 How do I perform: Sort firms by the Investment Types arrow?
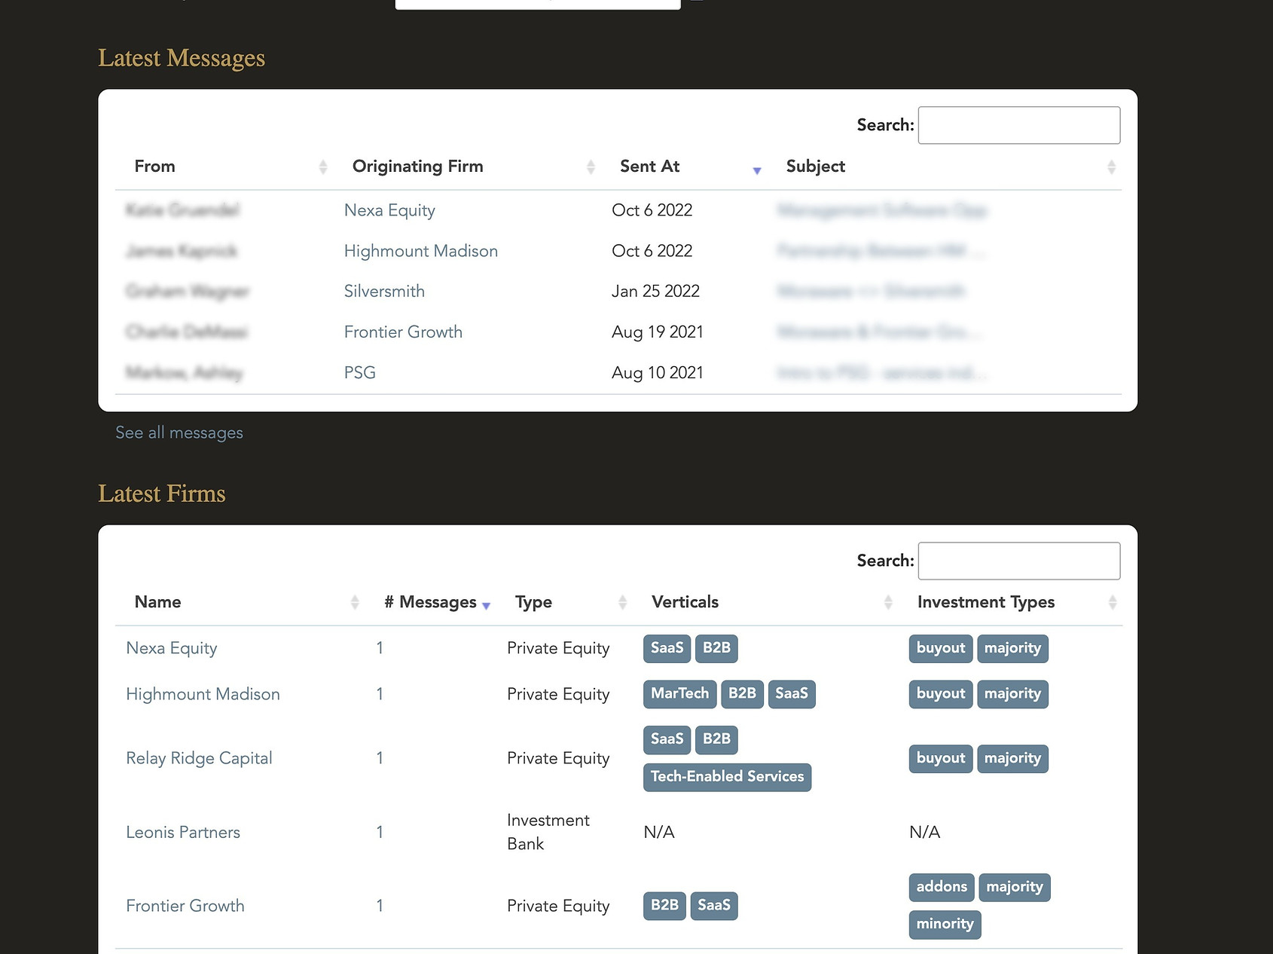[x=1113, y=601]
